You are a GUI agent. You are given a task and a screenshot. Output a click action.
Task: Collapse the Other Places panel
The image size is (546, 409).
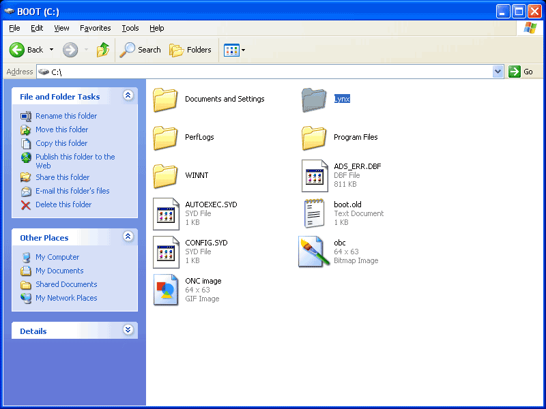click(128, 237)
